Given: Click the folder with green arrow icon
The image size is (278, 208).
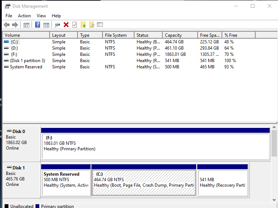Looking at the screenshot, I should point(83,25).
